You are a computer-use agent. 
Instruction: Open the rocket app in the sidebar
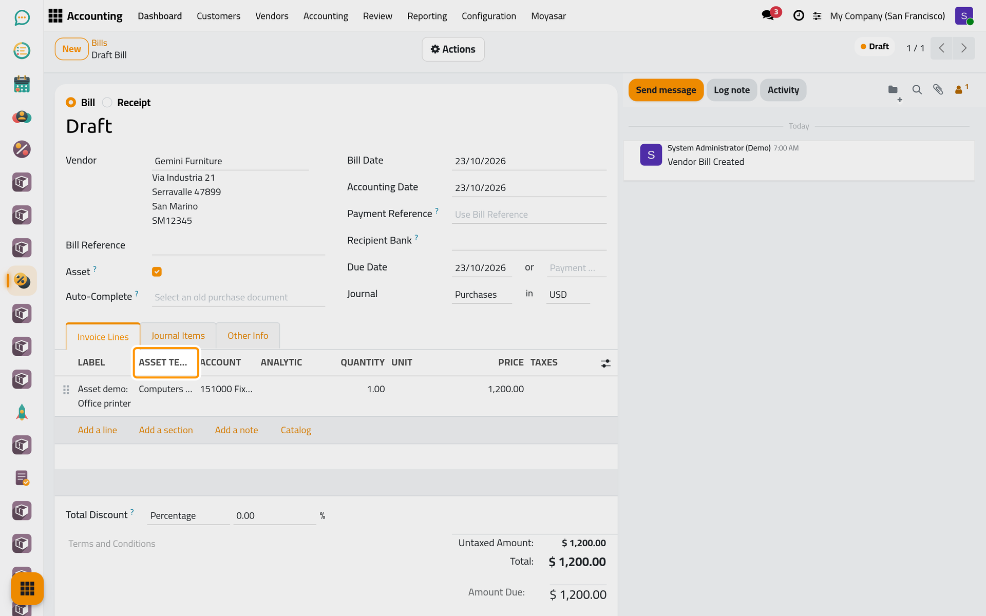click(22, 412)
